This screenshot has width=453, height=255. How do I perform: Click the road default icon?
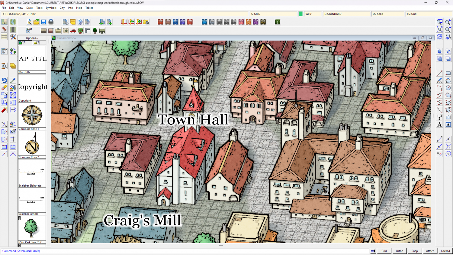[13, 29]
